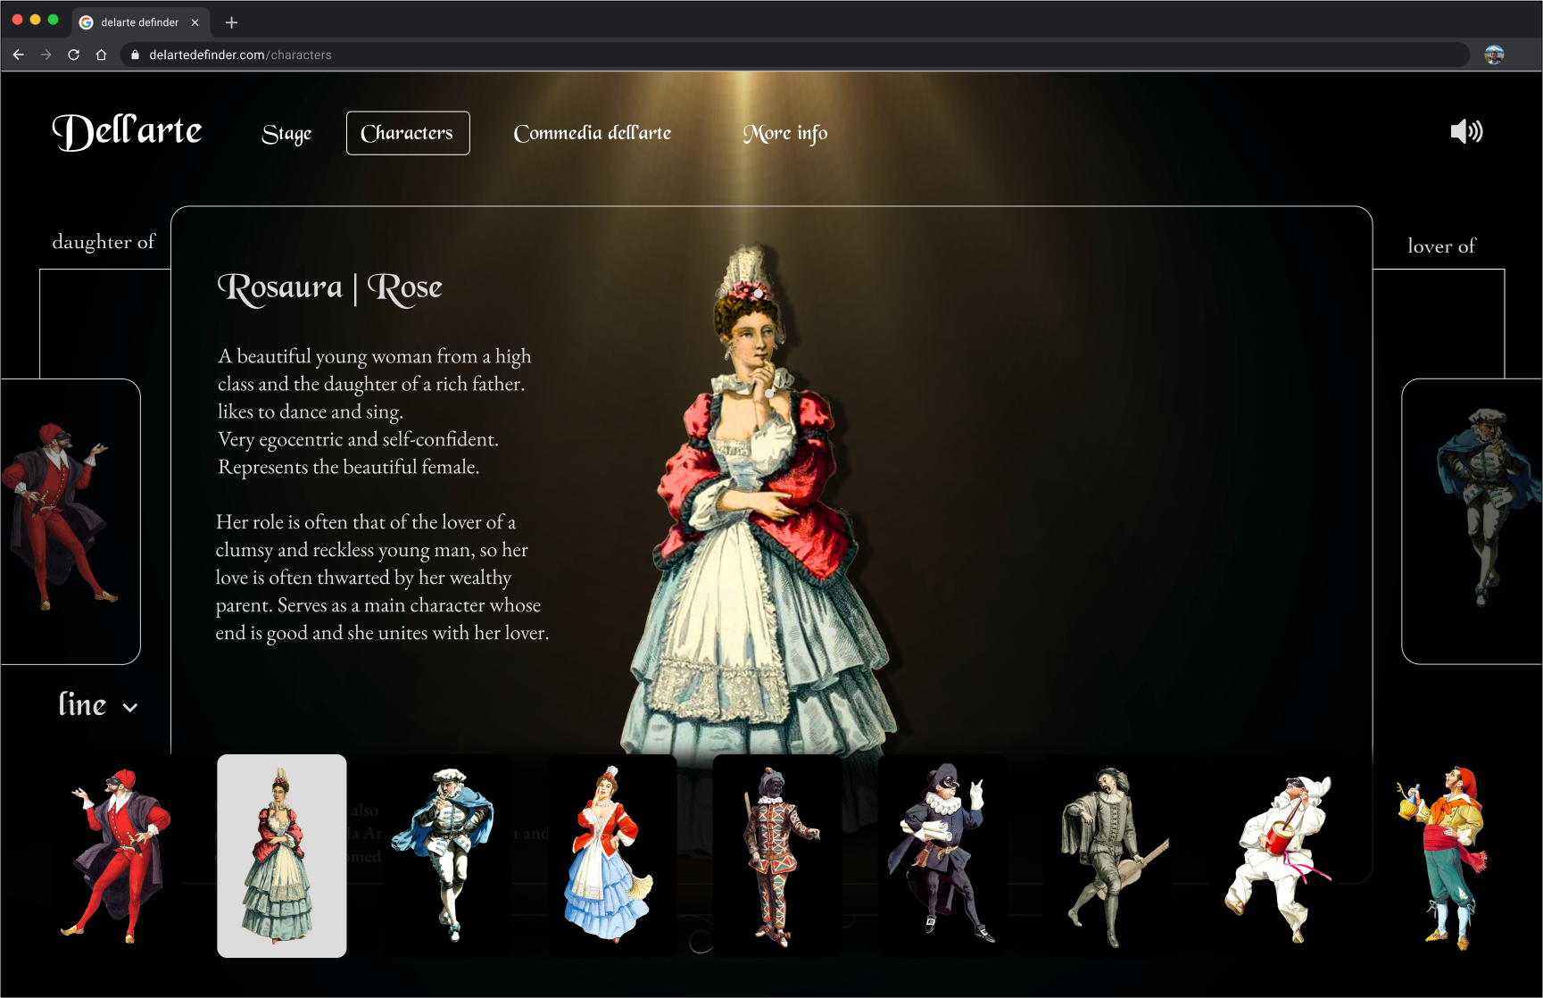Open the browser profile avatar
This screenshot has height=998, width=1543.
pyautogui.click(x=1495, y=54)
